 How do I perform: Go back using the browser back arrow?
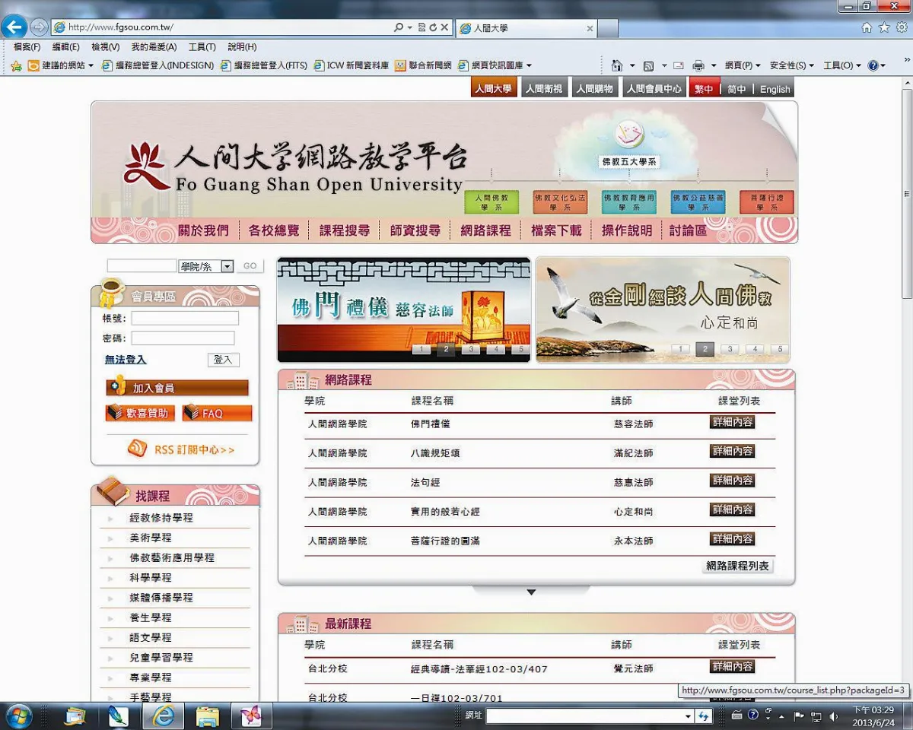(x=14, y=27)
